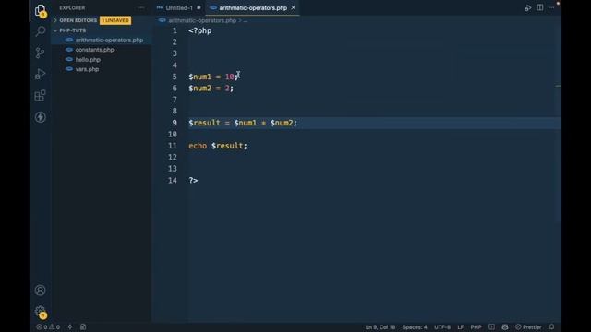Click the ?> closing tag
The height and width of the screenshot is (332, 591).
tap(193, 181)
